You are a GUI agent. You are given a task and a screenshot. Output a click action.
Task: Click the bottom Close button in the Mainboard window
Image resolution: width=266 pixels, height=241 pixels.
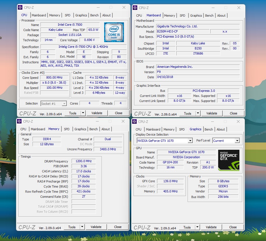pyautogui.click(x=233, y=113)
